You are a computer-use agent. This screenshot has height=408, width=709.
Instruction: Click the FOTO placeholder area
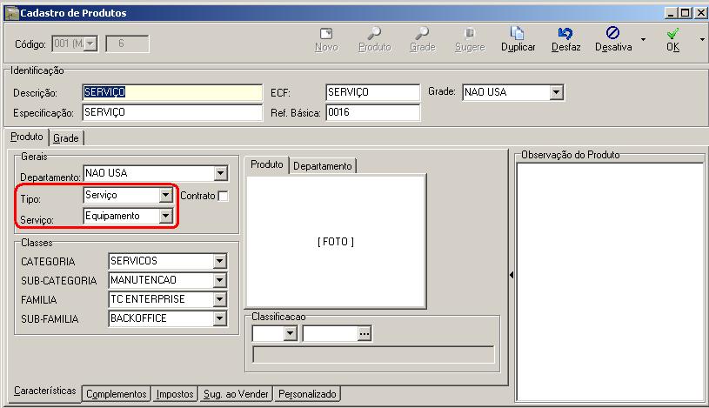[336, 242]
